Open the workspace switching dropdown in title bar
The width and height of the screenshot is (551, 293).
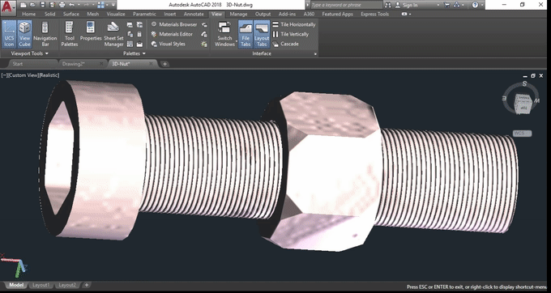click(x=106, y=5)
